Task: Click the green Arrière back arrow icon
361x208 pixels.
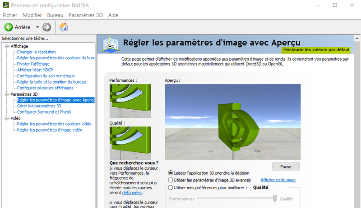Action: [8, 27]
